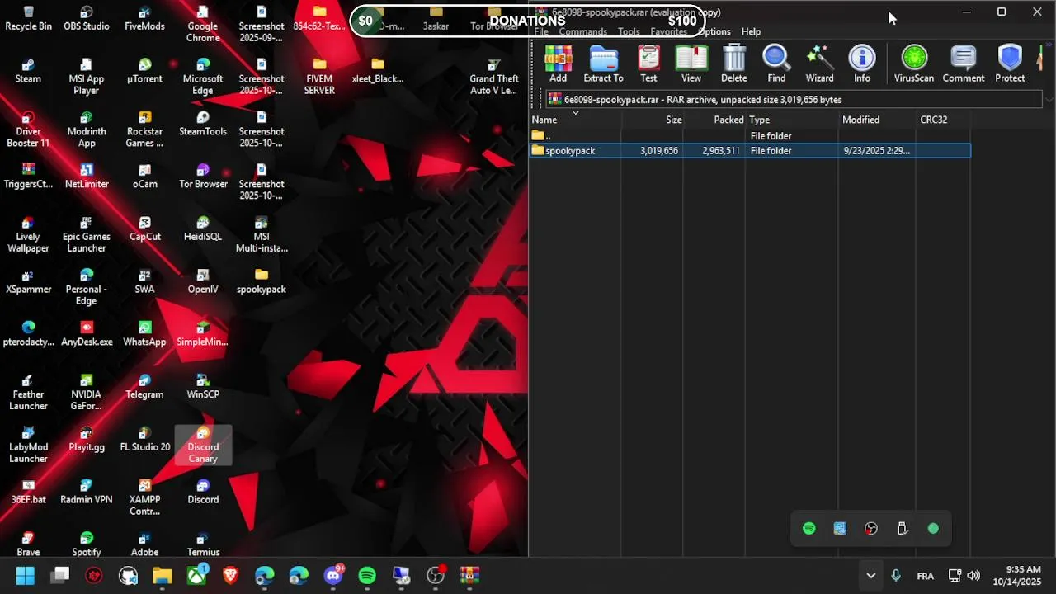Select the Grand Theft Auto V desktop icon
This screenshot has height=594, width=1056.
[493, 77]
